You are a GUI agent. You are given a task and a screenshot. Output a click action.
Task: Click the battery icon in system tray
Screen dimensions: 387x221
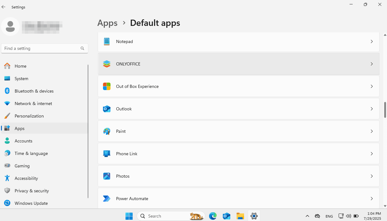(x=356, y=216)
